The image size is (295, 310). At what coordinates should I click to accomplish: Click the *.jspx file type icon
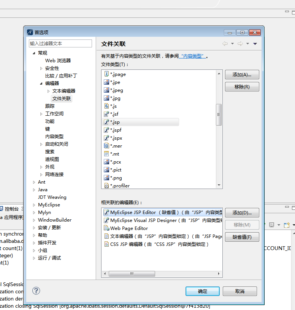click(106, 138)
